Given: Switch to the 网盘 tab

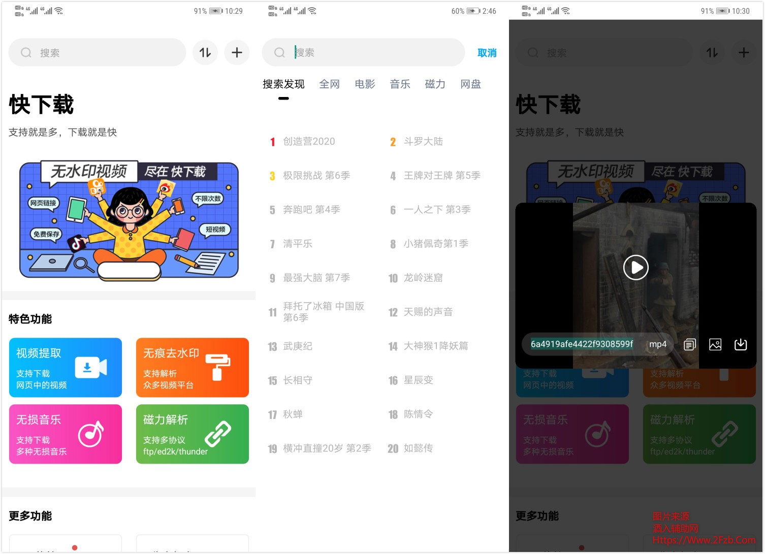Looking at the screenshot, I should pyautogui.click(x=470, y=84).
